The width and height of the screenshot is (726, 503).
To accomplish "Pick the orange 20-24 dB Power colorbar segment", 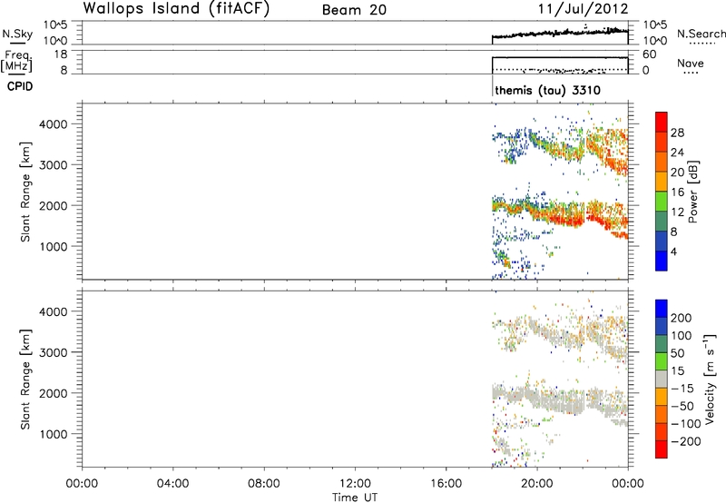I will (662, 163).
